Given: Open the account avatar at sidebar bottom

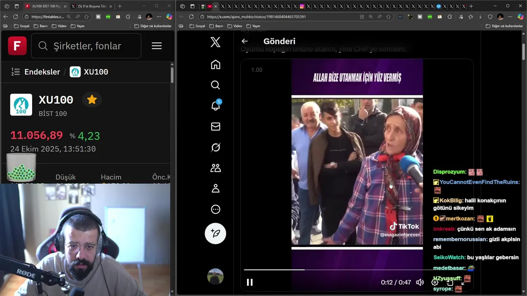Looking at the screenshot, I should pyautogui.click(x=215, y=277).
